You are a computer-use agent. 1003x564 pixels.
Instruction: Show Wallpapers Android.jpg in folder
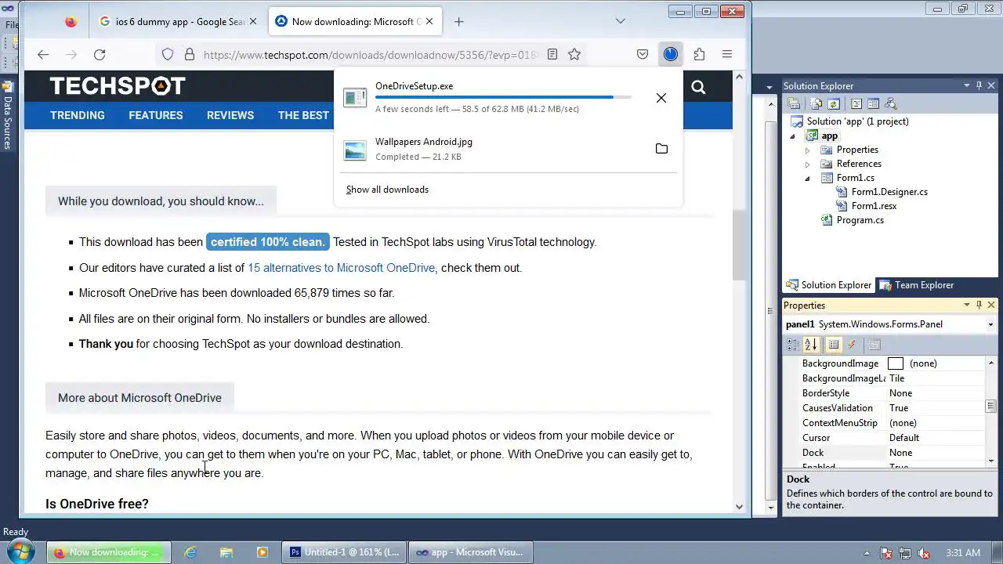coord(661,149)
